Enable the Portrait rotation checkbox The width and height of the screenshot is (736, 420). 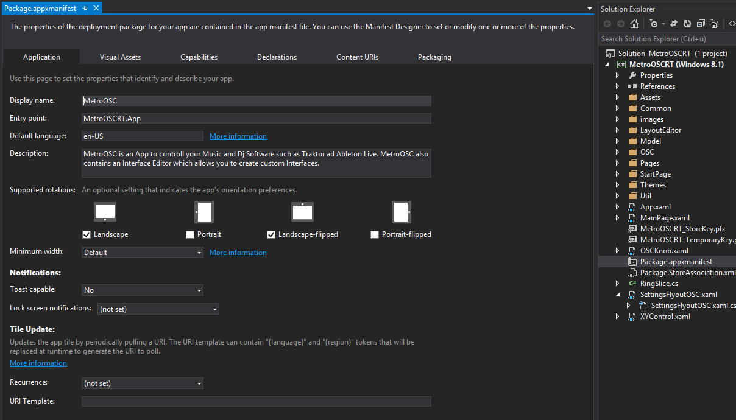(x=190, y=234)
